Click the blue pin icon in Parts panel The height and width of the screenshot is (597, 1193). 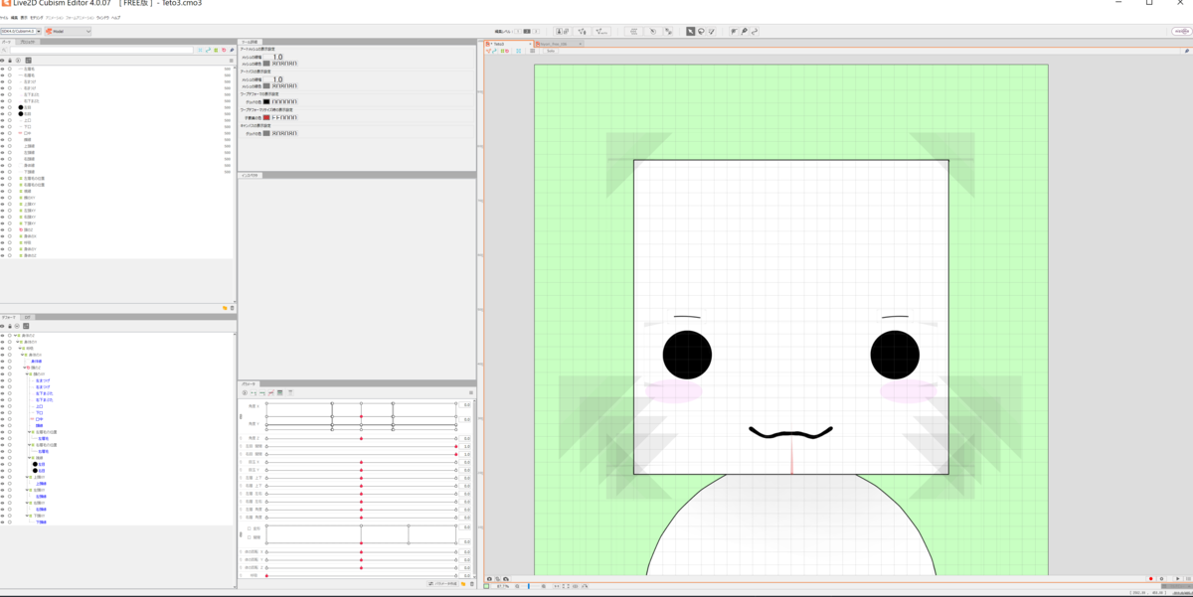232,50
